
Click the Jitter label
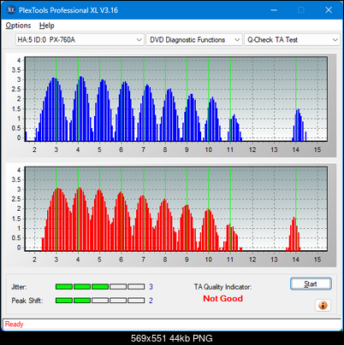pyautogui.click(x=19, y=287)
